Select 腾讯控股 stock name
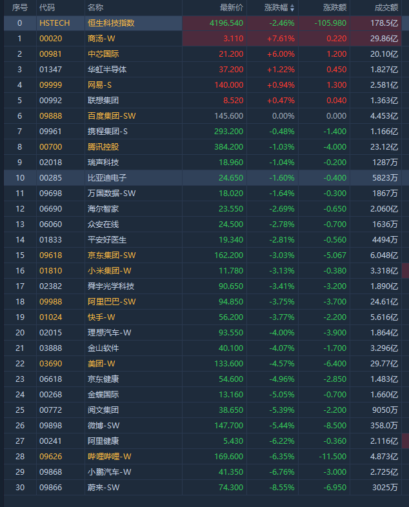The image size is (409, 507). coord(103,147)
